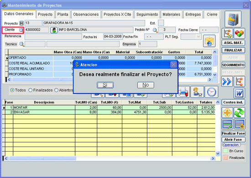Click phases table scroll left arrow
Image resolution: width=251 pixels, height=178 pixels.
coord(6,158)
